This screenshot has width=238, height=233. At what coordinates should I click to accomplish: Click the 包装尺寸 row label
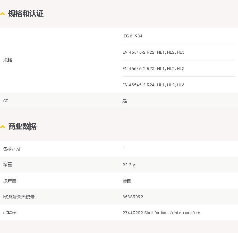12,149
